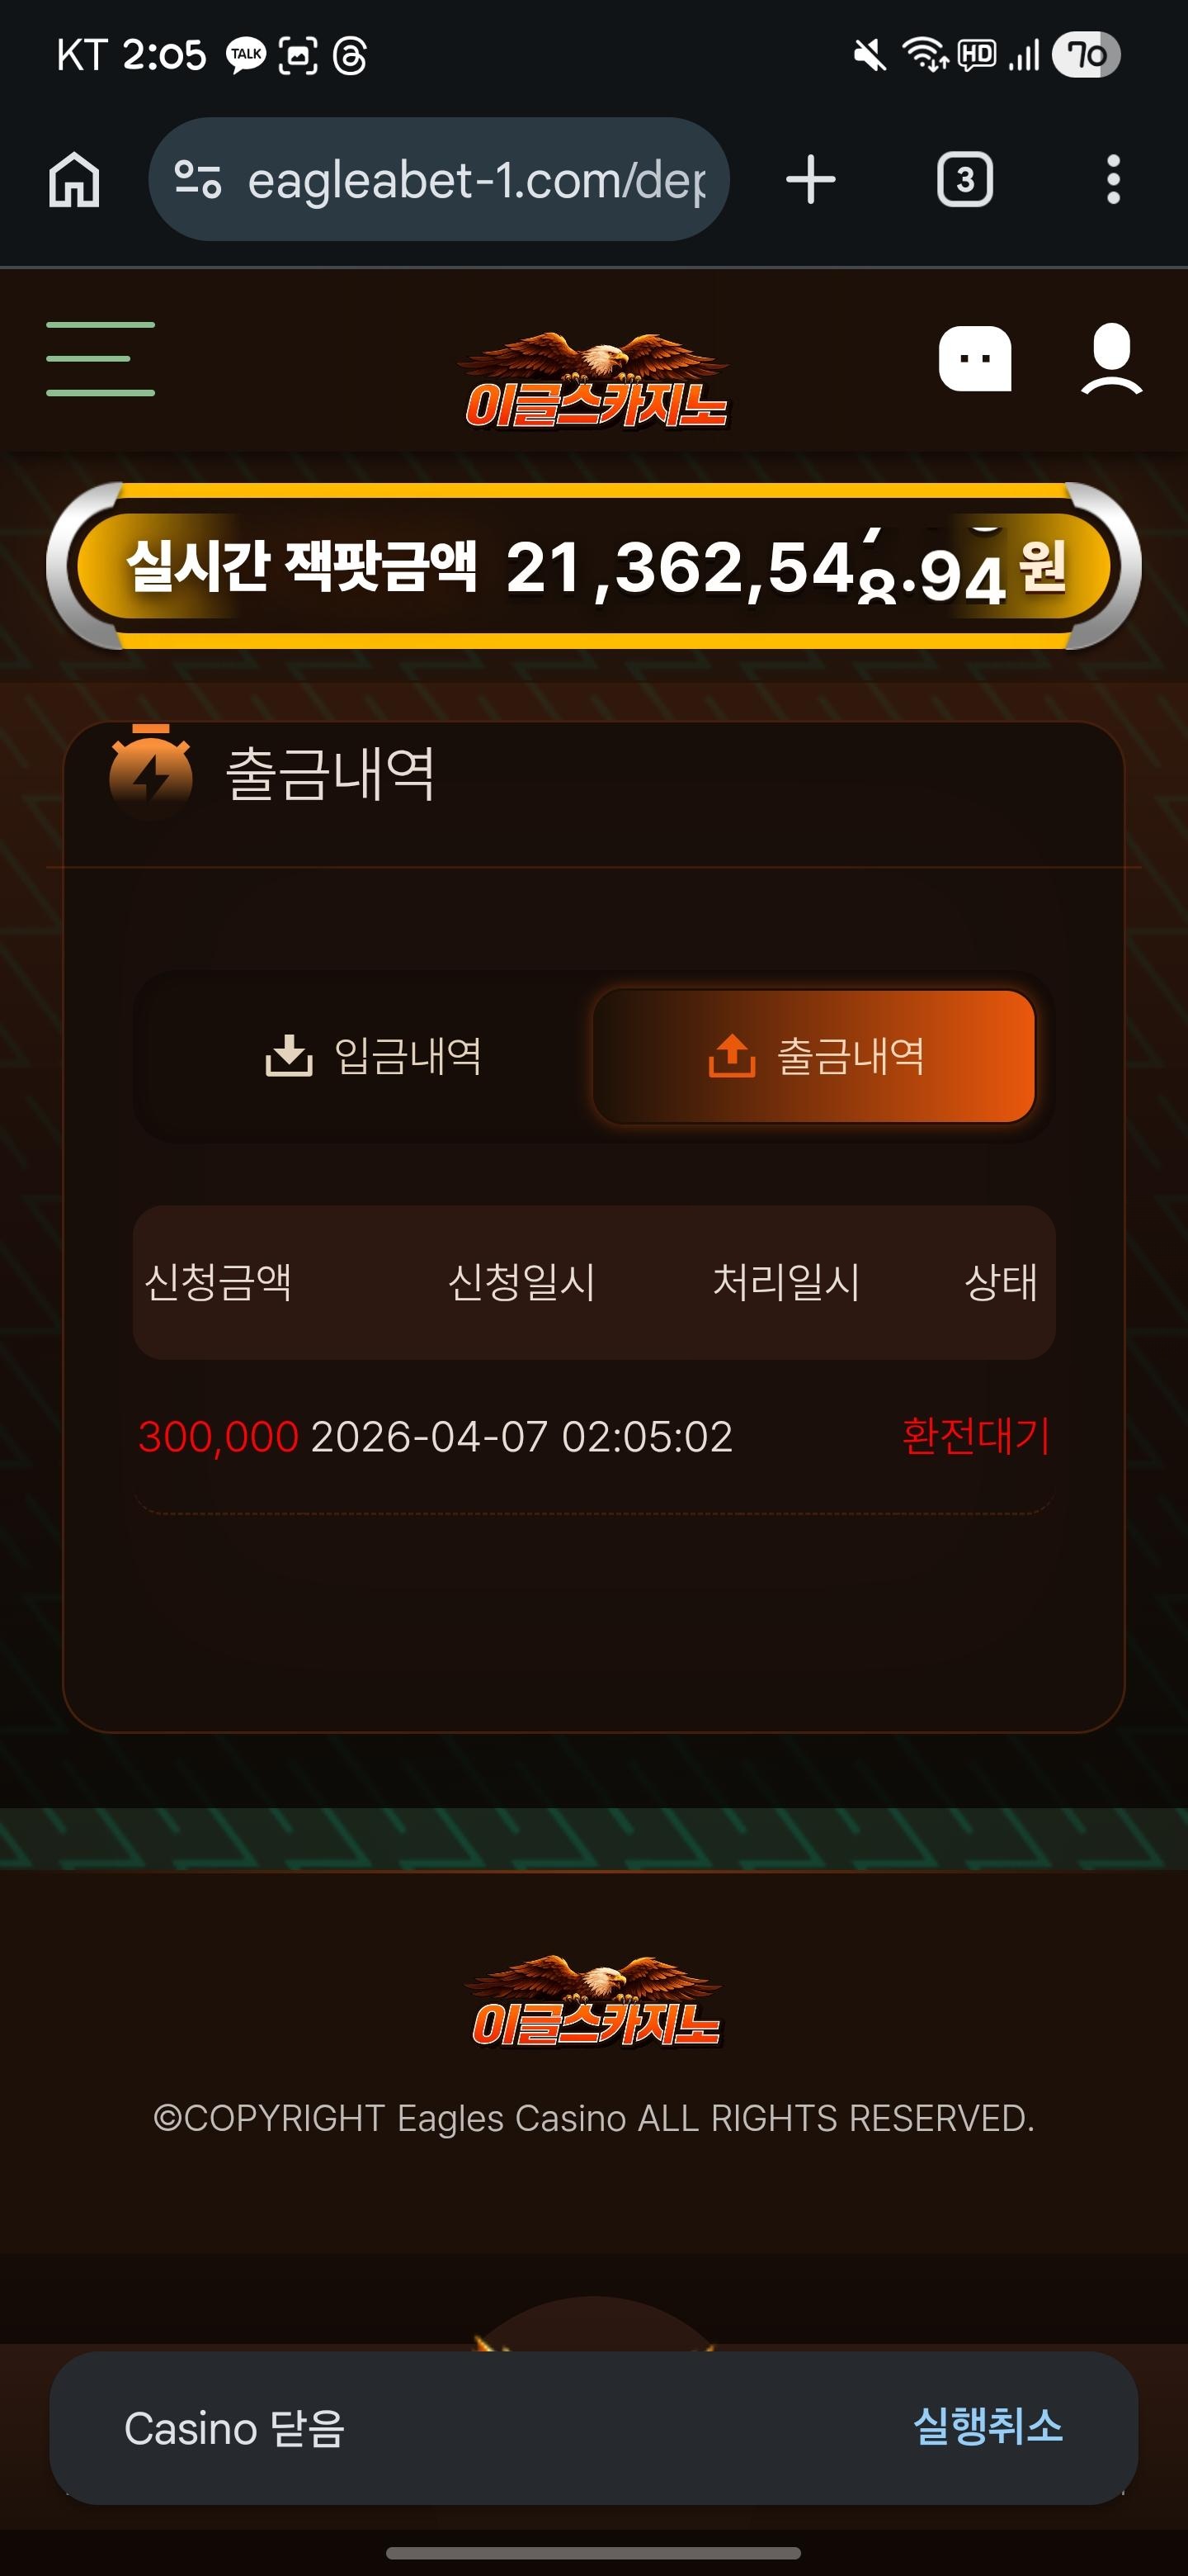Tap the 300,000 withdrawal amount
This screenshot has width=1188, height=2576.
coord(218,1437)
